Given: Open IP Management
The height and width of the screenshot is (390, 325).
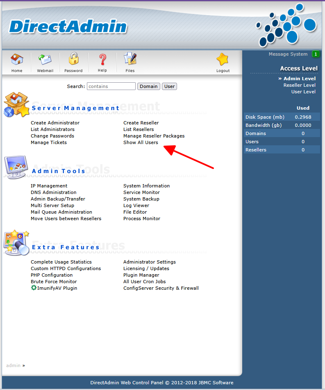Looking at the screenshot, I should pos(49,186).
